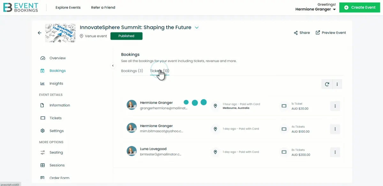This screenshot has width=383, height=186.
Task: Open actions menu for Luna Lovegood booking
Action: tap(335, 152)
